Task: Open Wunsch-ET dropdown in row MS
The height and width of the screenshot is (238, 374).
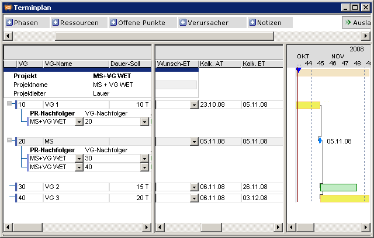Action: click(194, 142)
